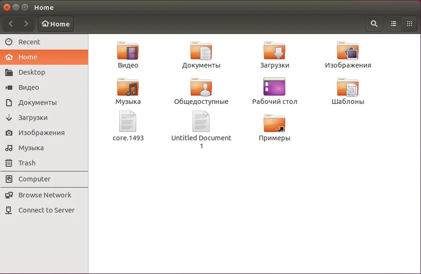Screen dimensions: 421x274
Task: Click the "Рабочий стол" folder name label
Action: (275, 102)
